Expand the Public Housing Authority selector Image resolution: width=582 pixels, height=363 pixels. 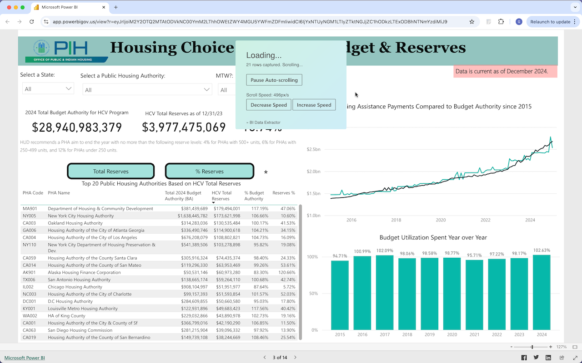pyautogui.click(x=147, y=89)
